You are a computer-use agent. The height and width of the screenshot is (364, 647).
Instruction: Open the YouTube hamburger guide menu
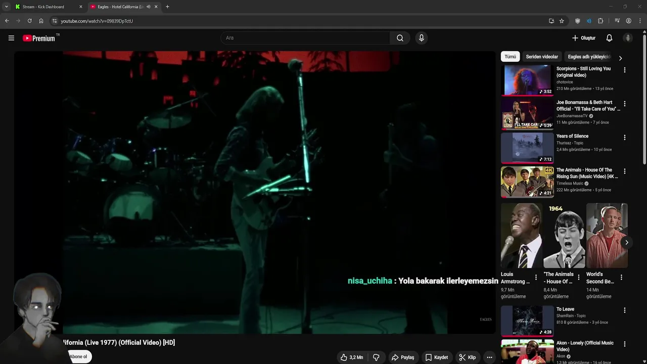(11, 38)
